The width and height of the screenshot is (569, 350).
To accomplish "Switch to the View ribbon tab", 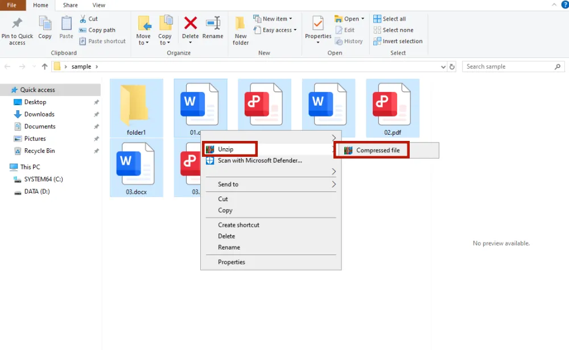I will coord(99,5).
